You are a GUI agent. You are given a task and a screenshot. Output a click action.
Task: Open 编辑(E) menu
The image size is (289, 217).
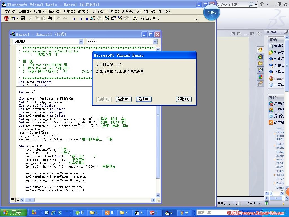[25, 11]
